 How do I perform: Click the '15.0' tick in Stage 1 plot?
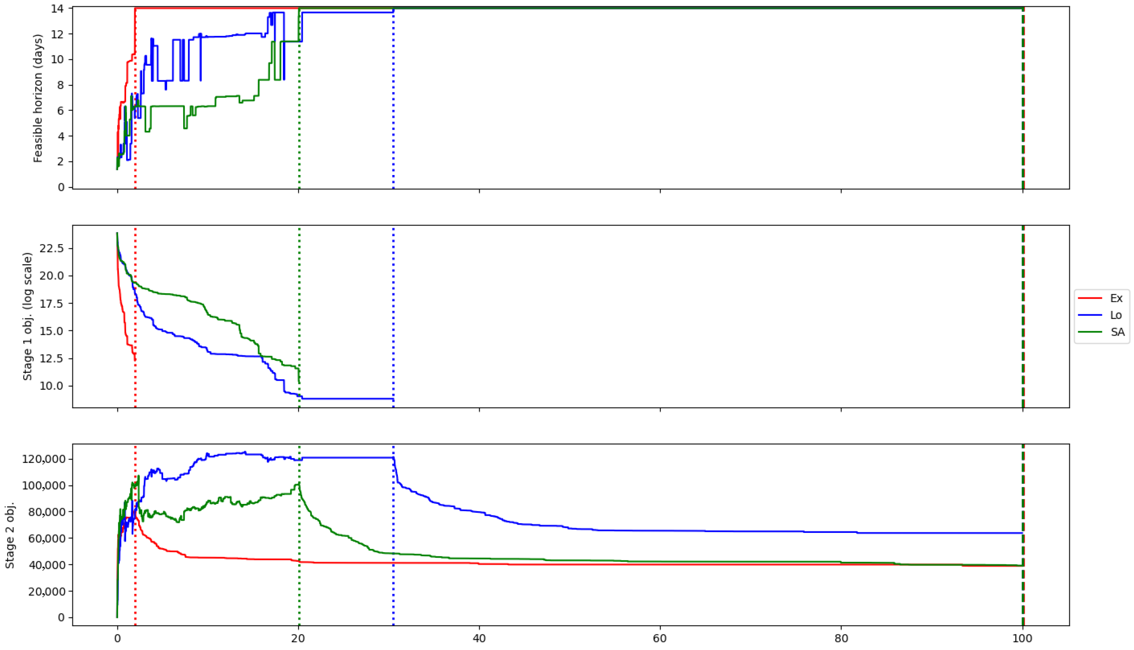click(x=52, y=331)
